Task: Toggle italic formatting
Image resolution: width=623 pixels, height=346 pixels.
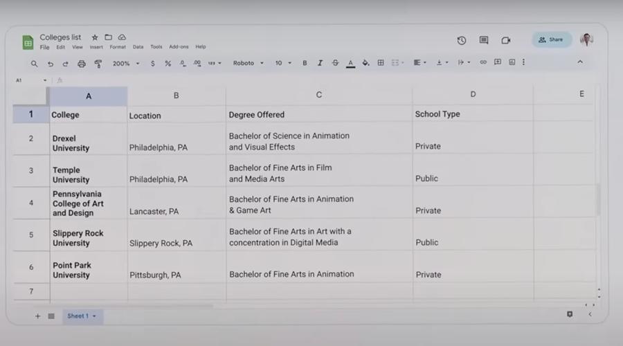Action: coord(320,63)
